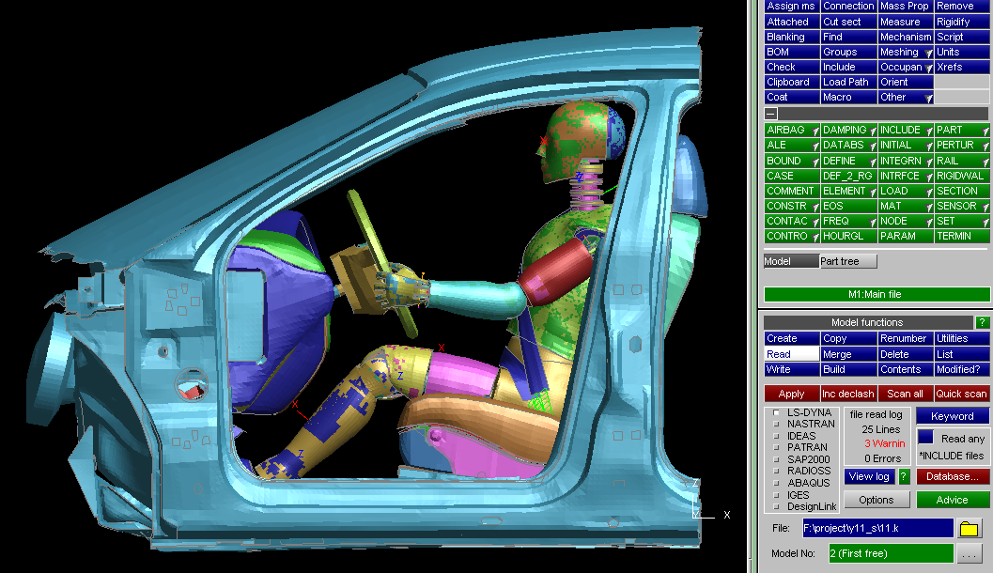Collapse the keyword panel with minus icon

[x=771, y=113]
